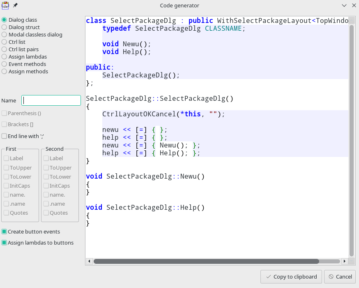Image resolution: width=359 pixels, height=288 pixels.
Task: Click the Copy to clipboard button
Action: 291,277
